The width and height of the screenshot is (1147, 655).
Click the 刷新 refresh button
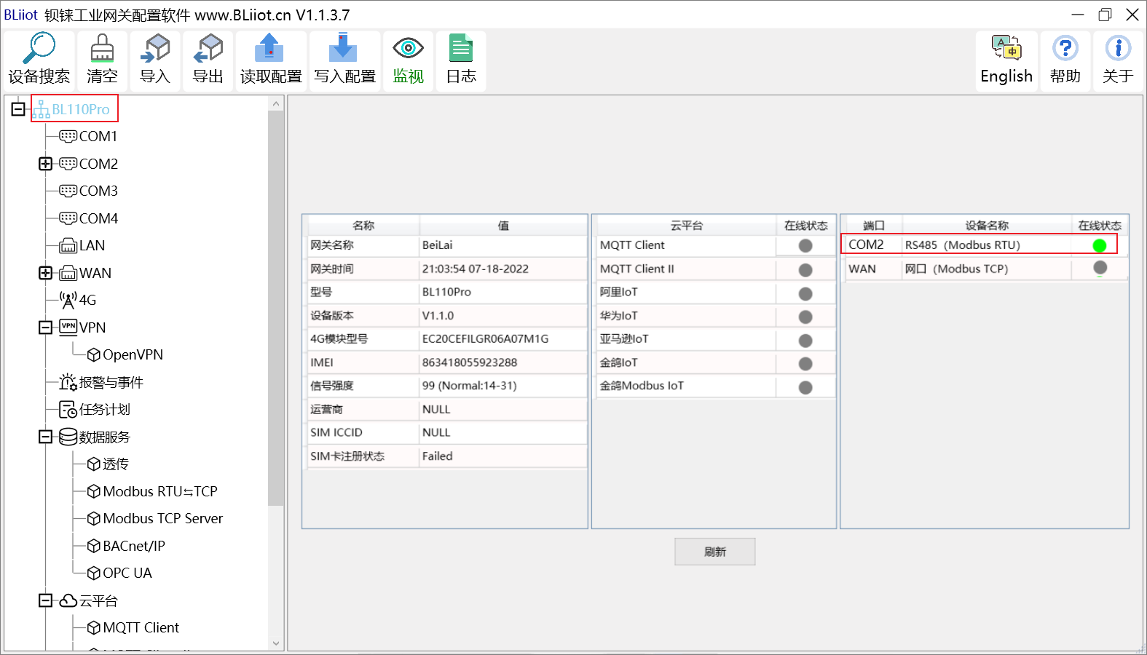pos(714,552)
